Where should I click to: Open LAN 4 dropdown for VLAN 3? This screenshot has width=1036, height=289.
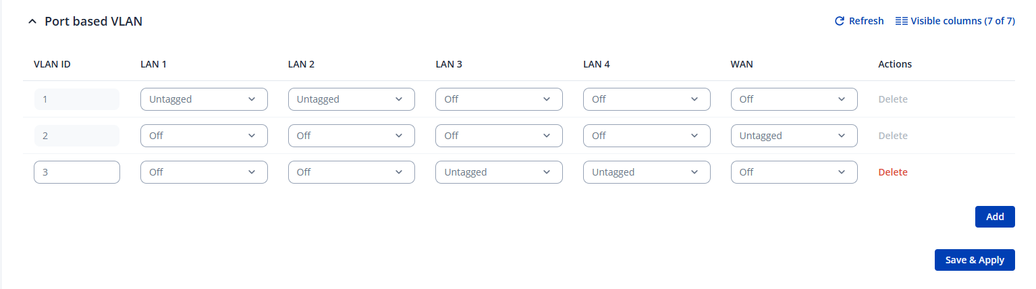(x=647, y=172)
